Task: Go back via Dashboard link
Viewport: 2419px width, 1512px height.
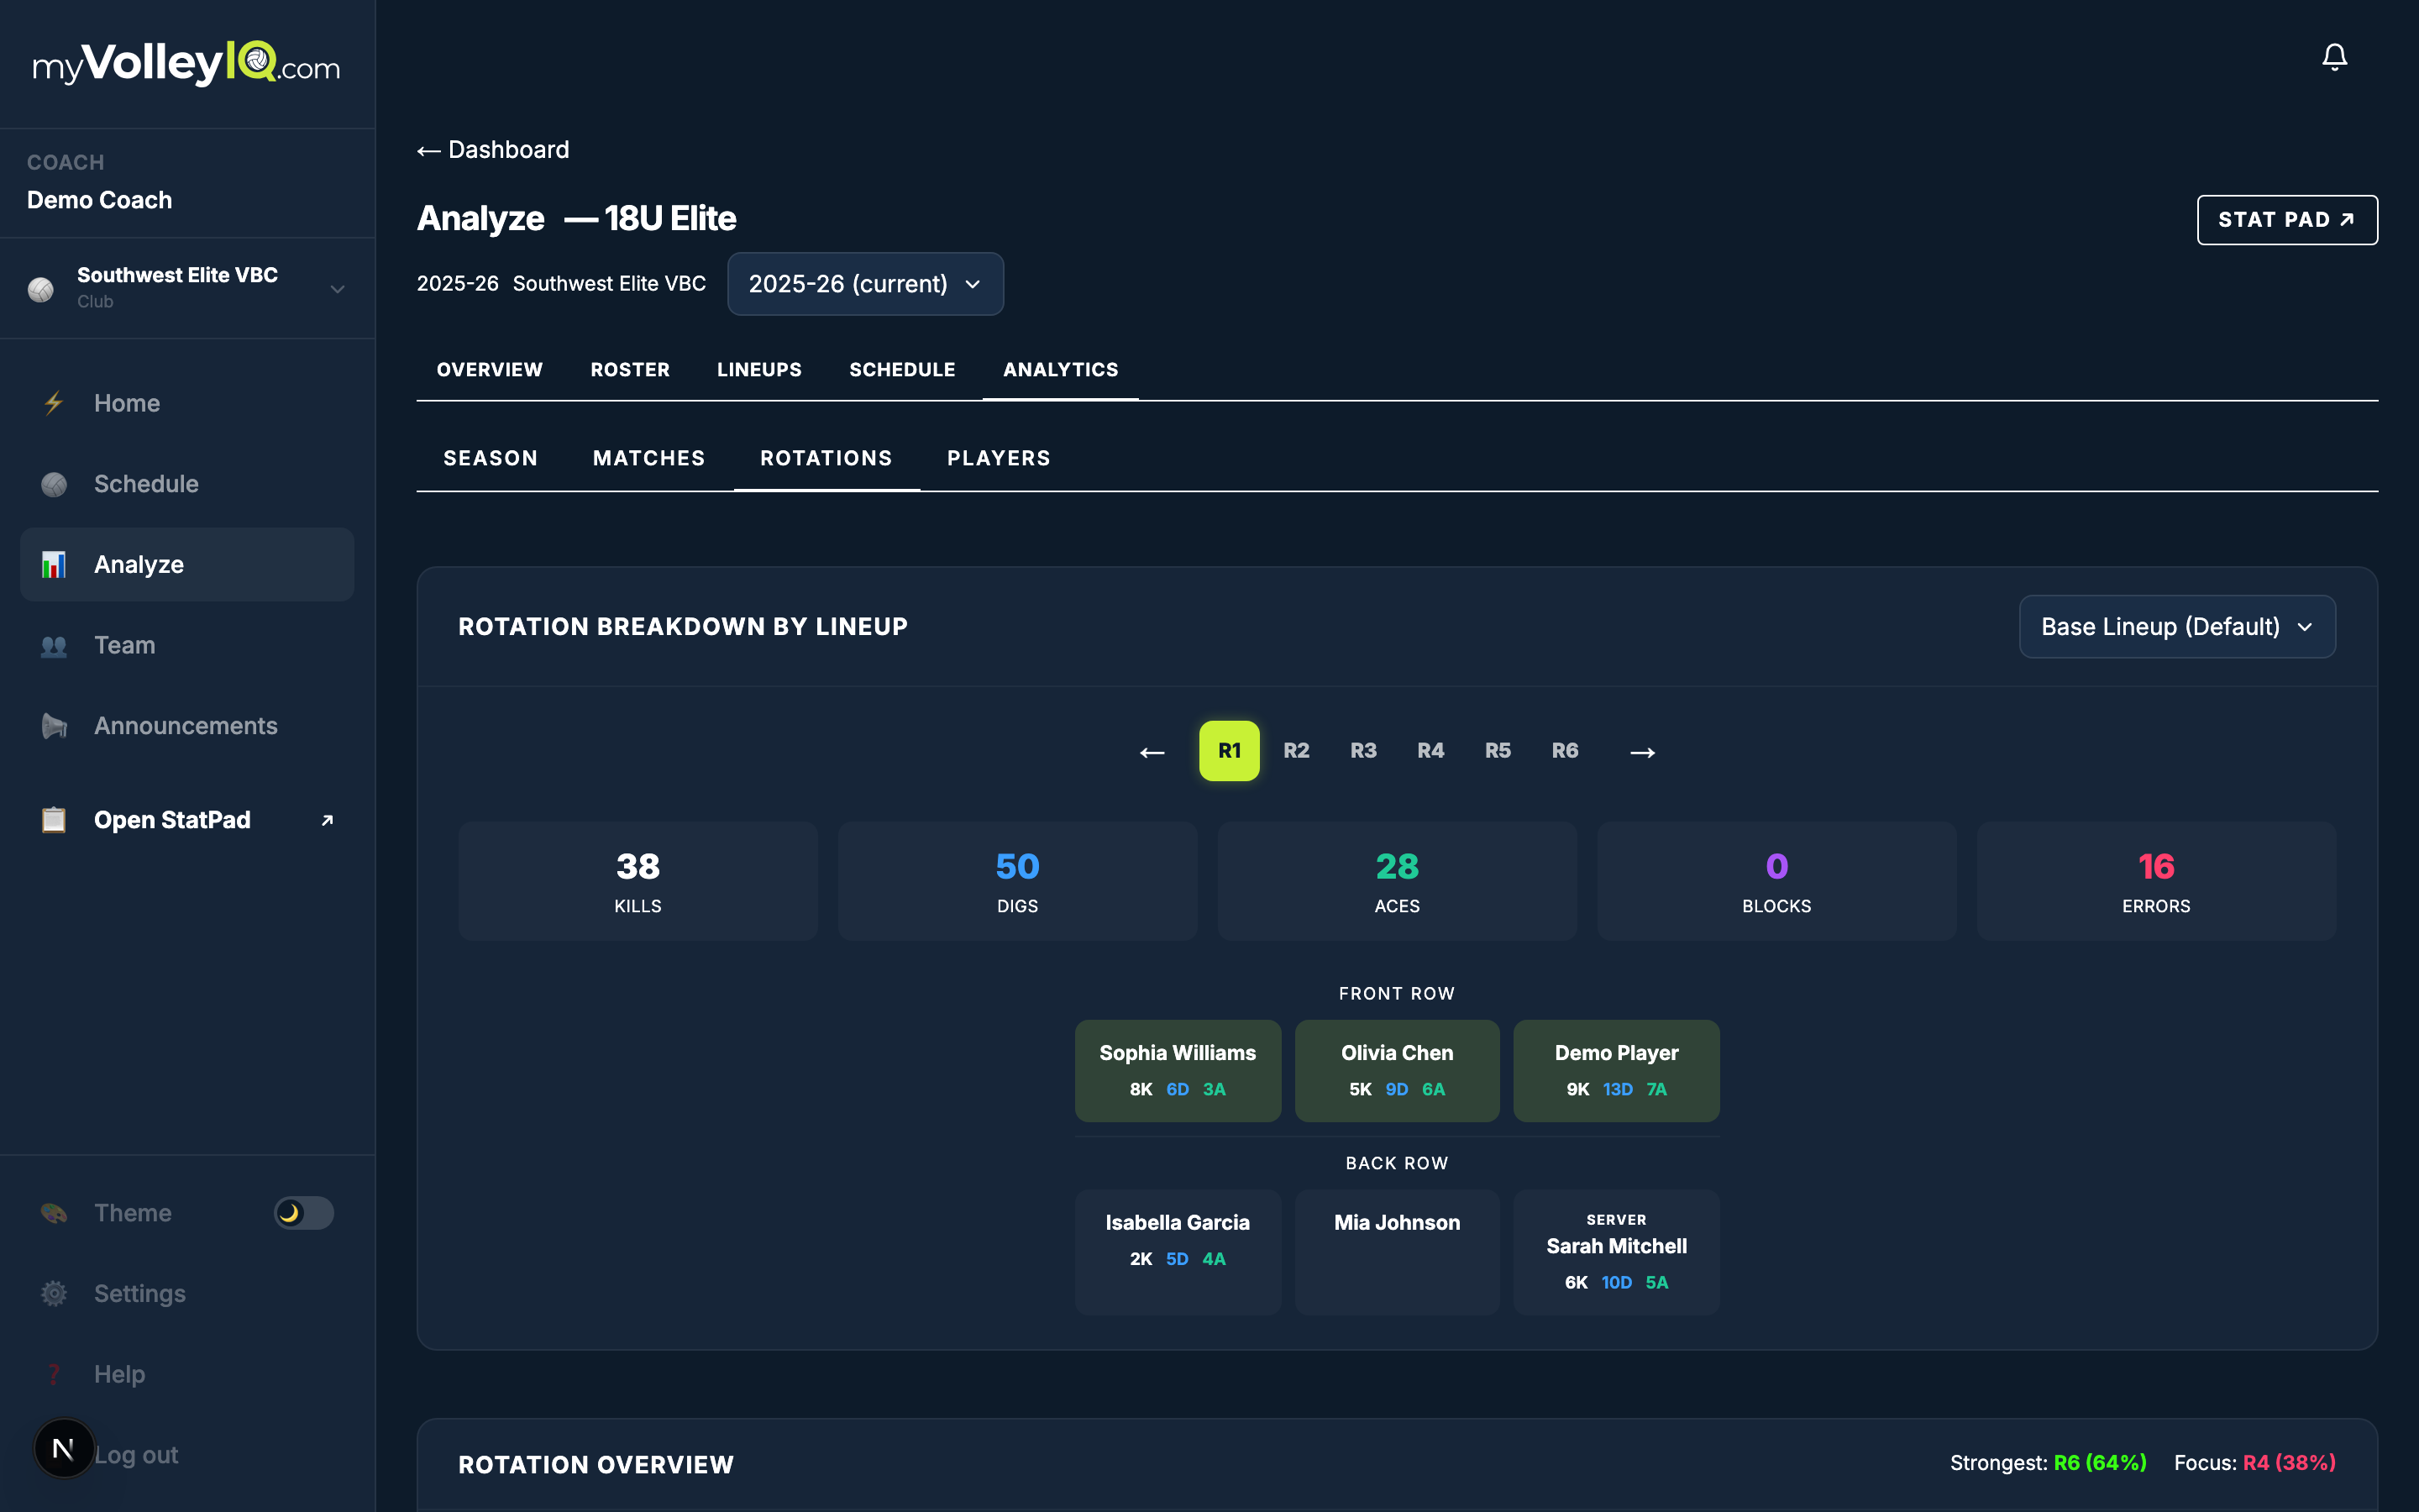Action: click(493, 150)
